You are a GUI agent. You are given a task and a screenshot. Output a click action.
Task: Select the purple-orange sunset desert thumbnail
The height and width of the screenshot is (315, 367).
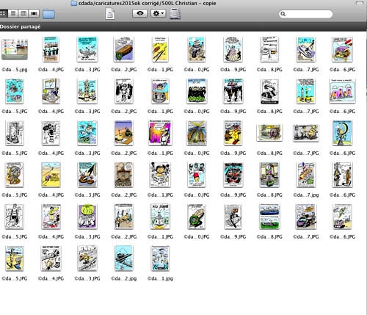click(124, 133)
